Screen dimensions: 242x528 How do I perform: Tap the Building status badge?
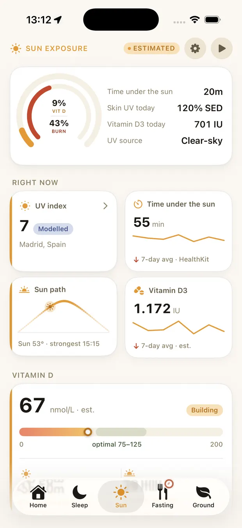coord(205,410)
